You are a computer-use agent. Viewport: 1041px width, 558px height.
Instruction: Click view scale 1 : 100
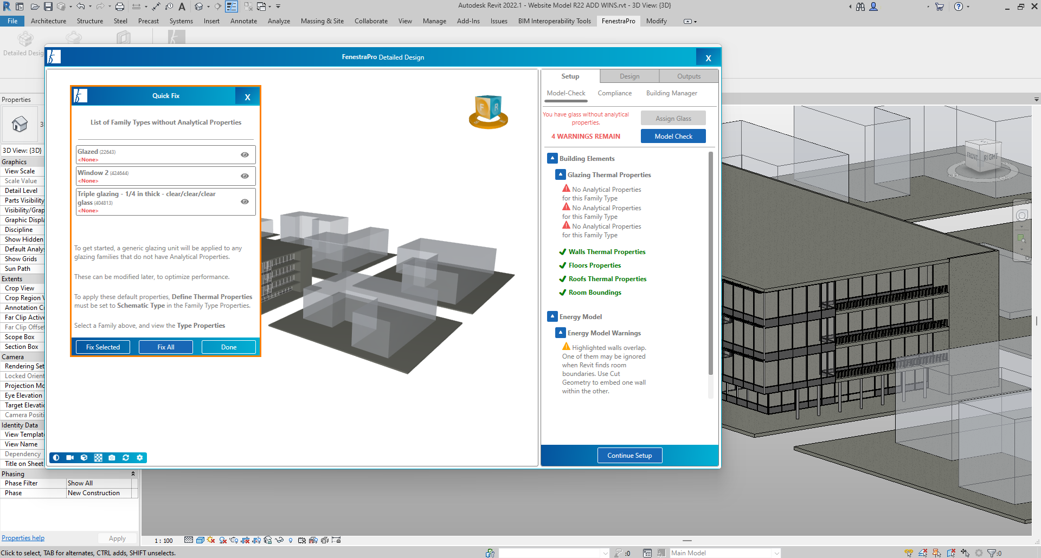pos(163,541)
